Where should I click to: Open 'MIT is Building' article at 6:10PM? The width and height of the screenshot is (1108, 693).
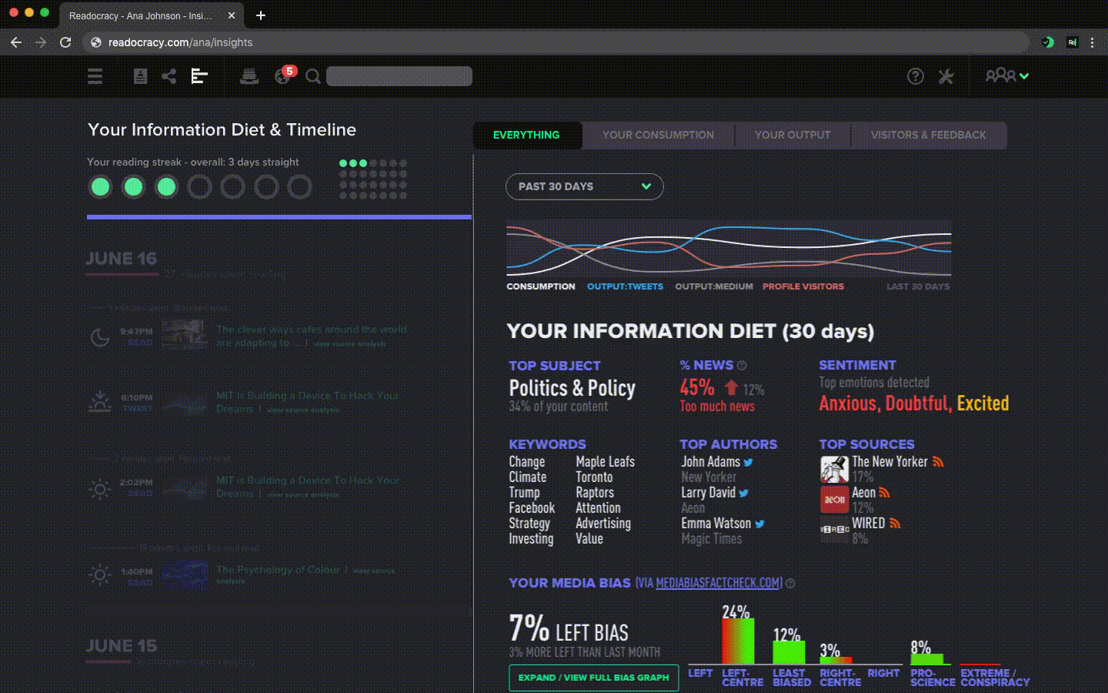pyautogui.click(x=306, y=402)
